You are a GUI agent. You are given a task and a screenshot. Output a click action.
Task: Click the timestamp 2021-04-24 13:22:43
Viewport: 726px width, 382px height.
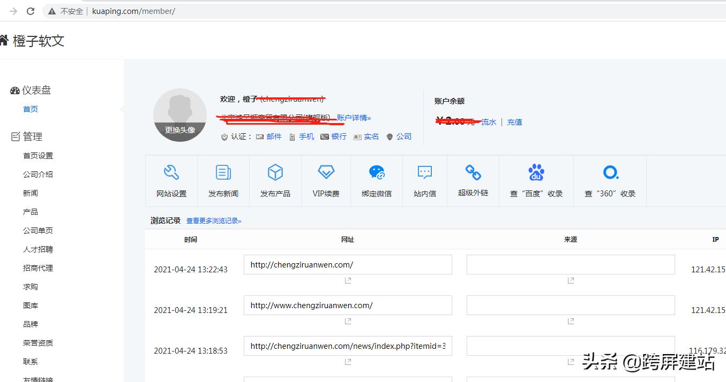tap(191, 270)
